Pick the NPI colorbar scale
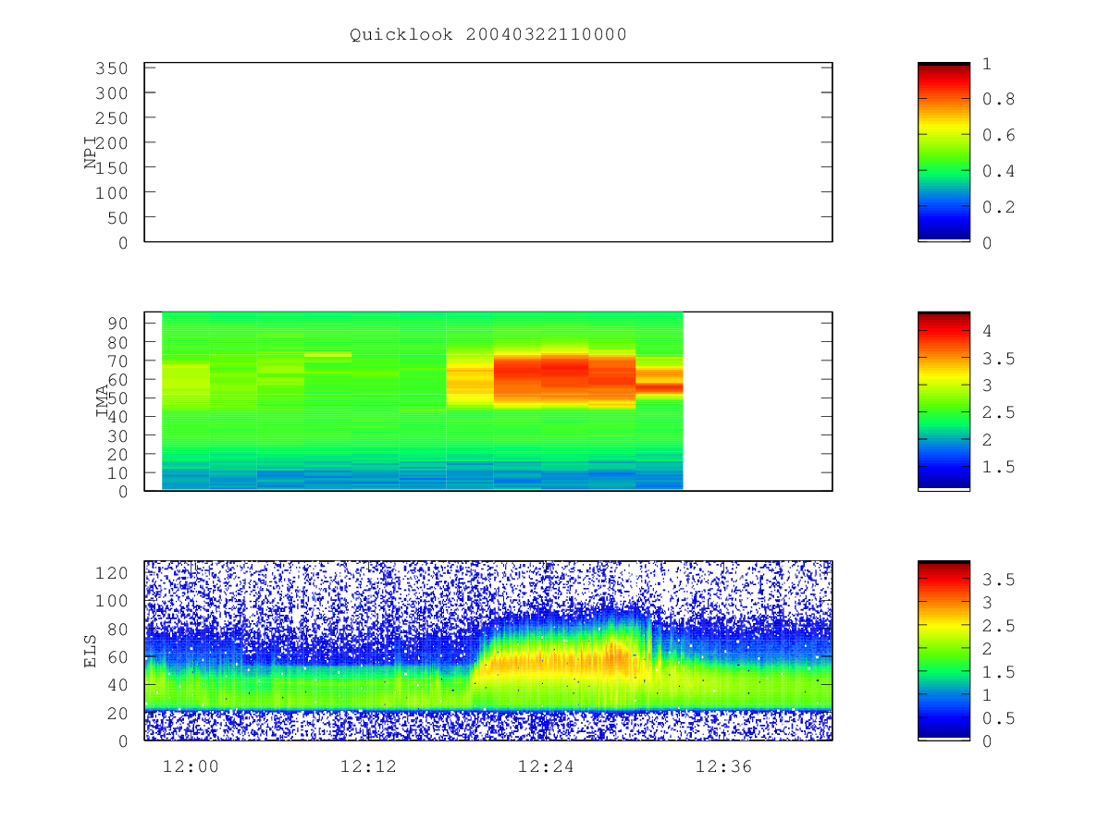Viewport: 1110px width, 832px height. (943, 153)
